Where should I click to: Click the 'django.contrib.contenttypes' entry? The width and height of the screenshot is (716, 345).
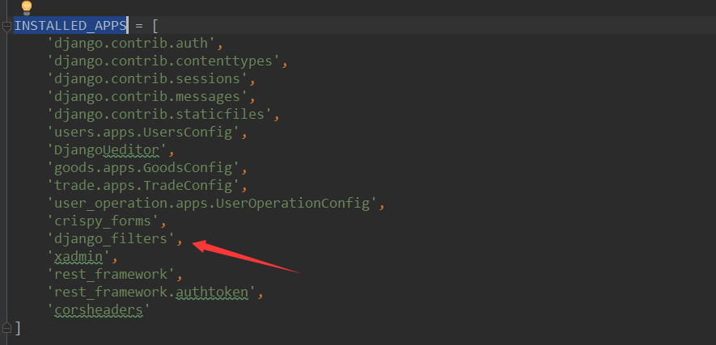pos(163,61)
